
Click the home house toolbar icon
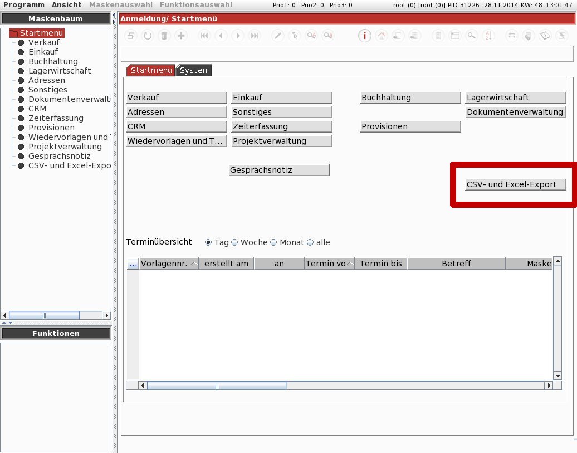point(381,36)
